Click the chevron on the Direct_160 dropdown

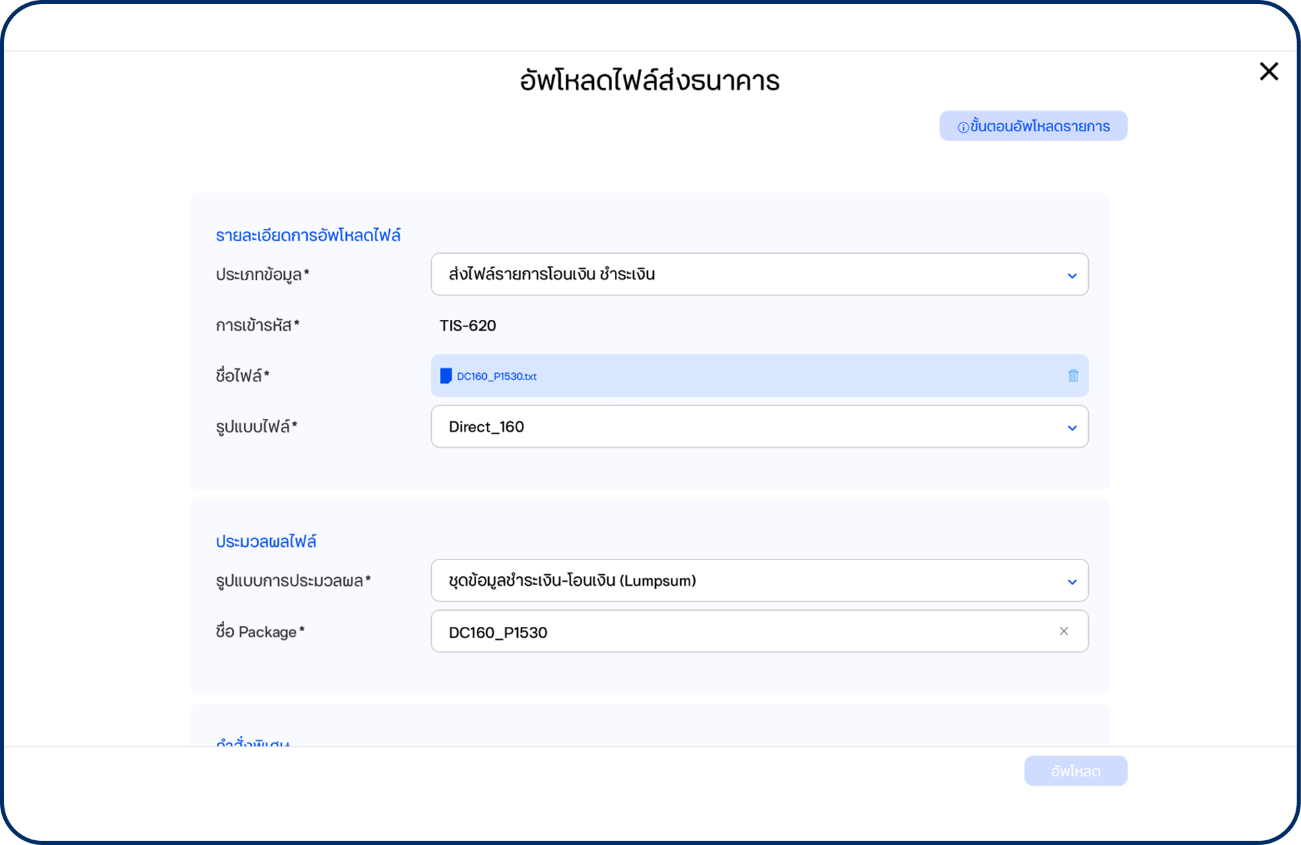[1071, 427]
